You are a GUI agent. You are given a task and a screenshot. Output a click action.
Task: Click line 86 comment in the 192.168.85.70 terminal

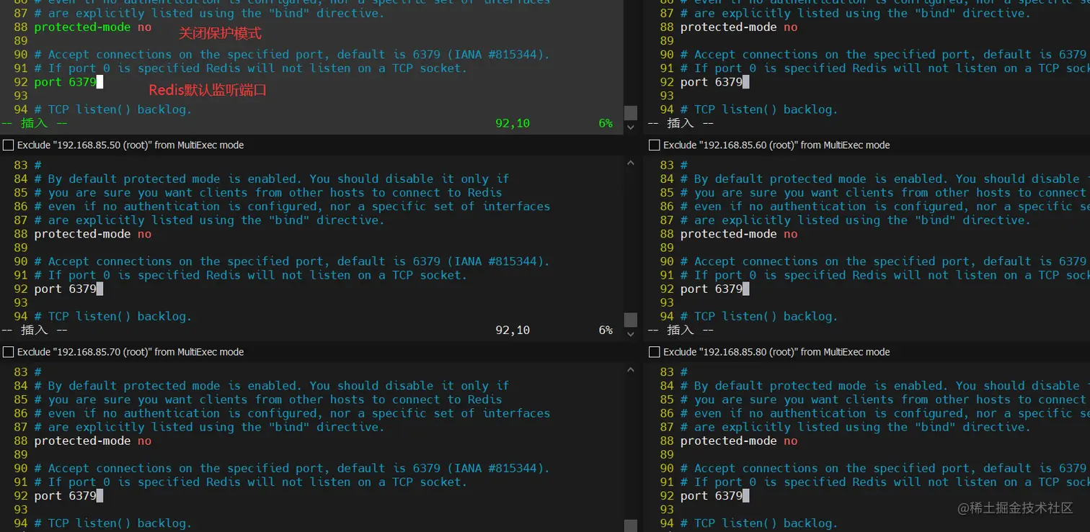tap(292, 413)
